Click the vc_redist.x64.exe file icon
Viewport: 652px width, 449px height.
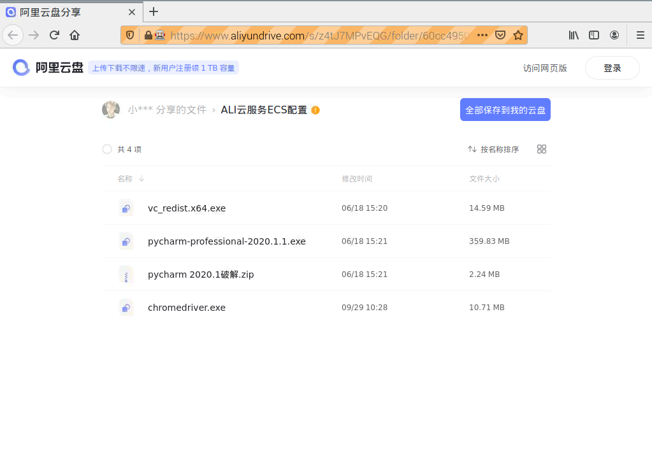[x=126, y=208]
